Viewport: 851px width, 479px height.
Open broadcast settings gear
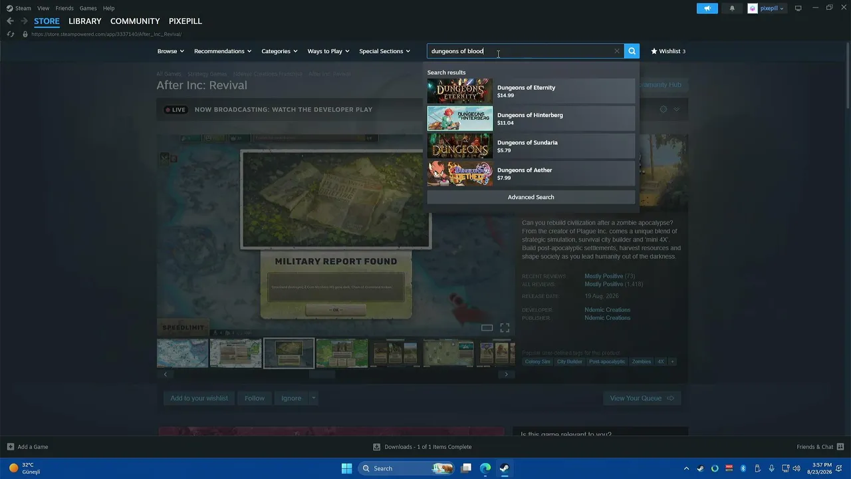tap(663, 109)
